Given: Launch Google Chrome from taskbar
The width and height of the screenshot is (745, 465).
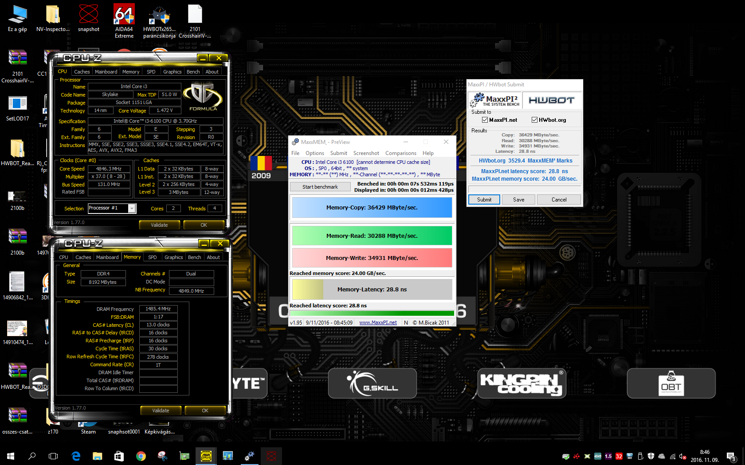Looking at the screenshot, I should pyautogui.click(x=141, y=456).
